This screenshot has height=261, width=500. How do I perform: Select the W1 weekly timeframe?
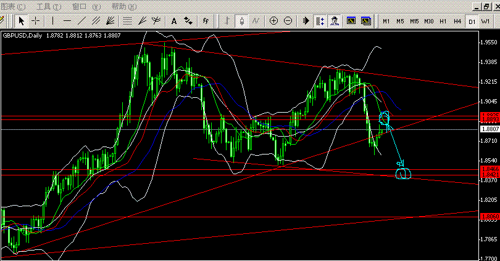pos(485,21)
